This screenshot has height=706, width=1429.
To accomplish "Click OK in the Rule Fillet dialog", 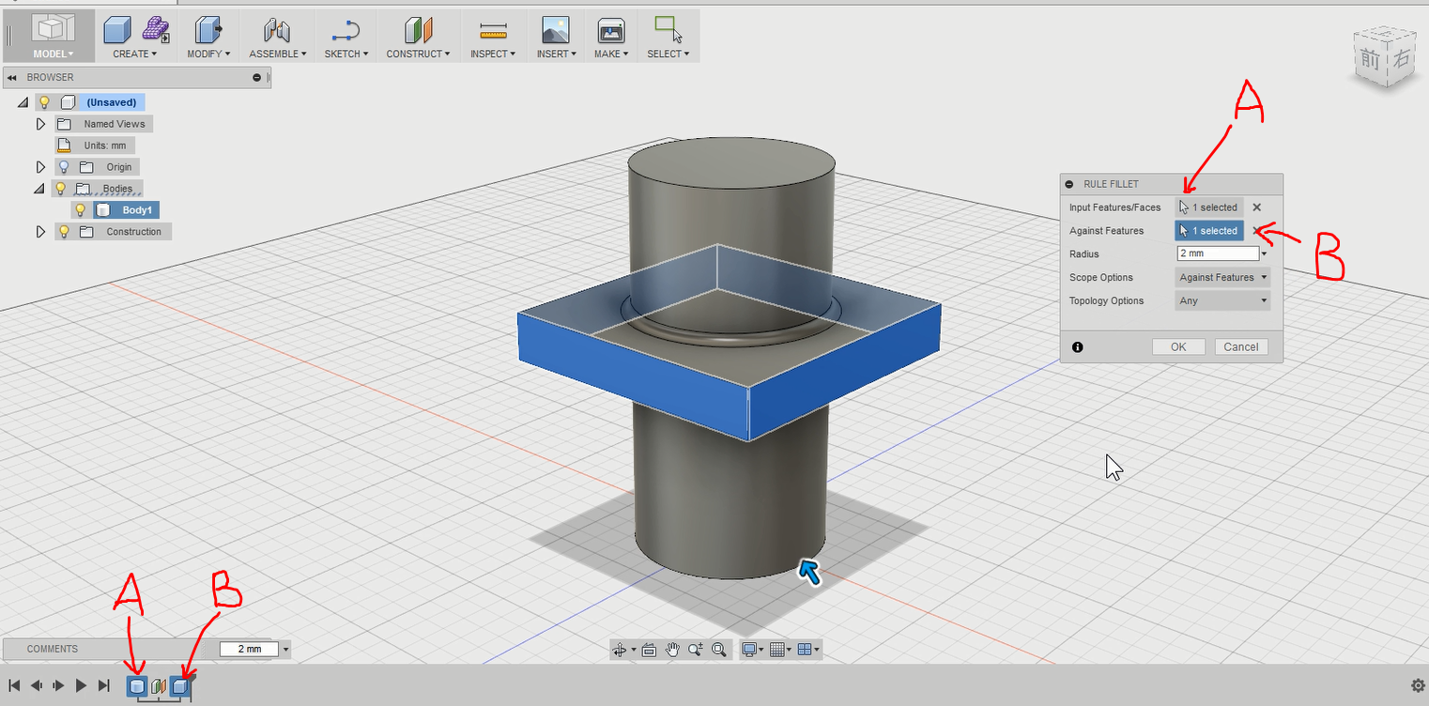I will 1178,346.
